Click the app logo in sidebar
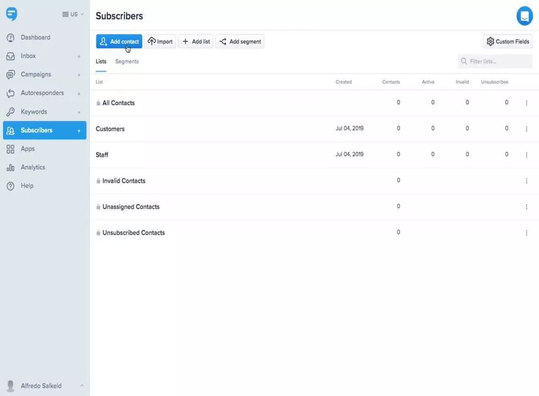 [12, 14]
